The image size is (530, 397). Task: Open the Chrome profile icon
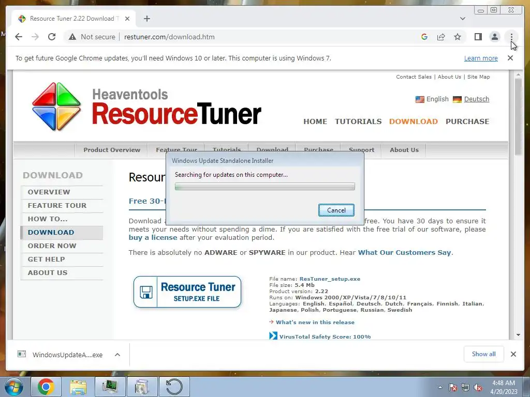click(495, 37)
